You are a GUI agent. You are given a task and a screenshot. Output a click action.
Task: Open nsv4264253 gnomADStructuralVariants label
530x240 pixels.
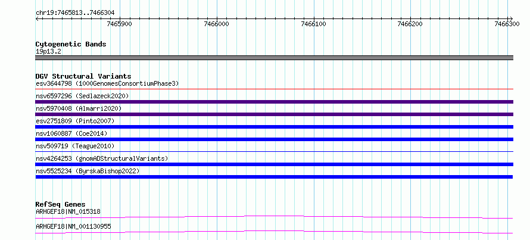pos(102,158)
